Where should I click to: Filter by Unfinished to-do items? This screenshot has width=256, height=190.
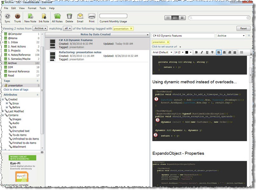coord(25,139)
